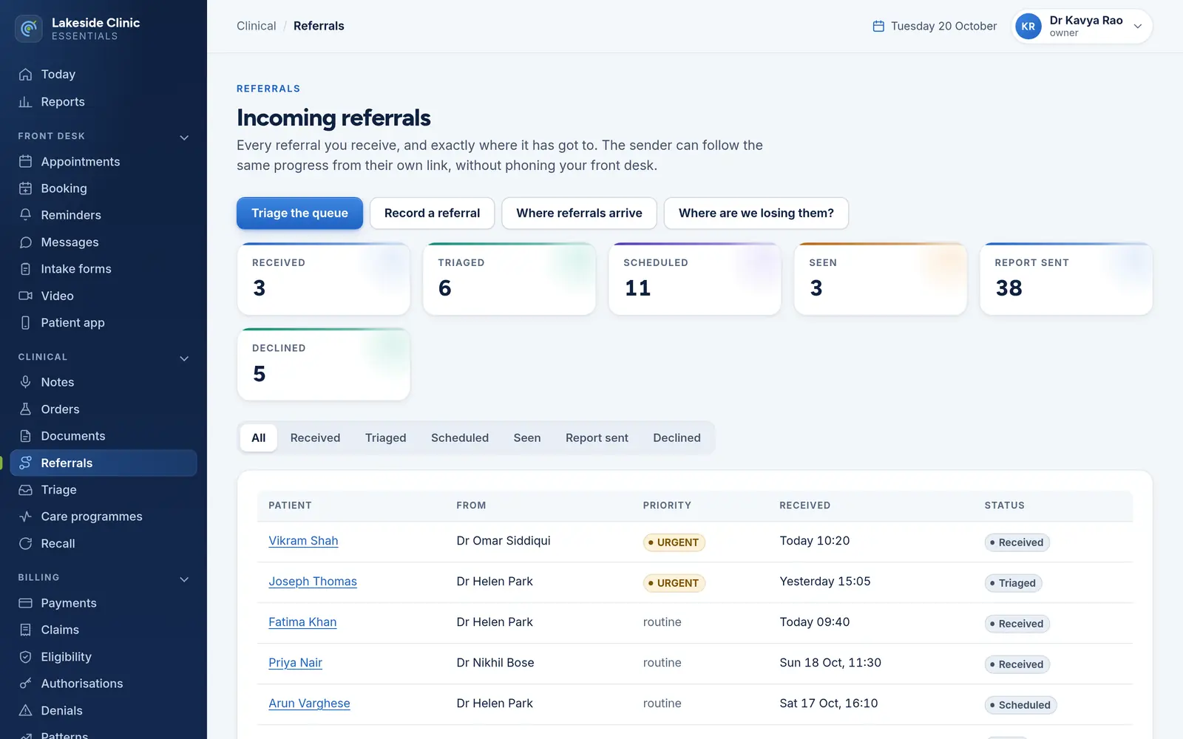Click the Sun 18 Oct, 11:30 received time
This screenshot has width=1183, height=739.
point(830,663)
